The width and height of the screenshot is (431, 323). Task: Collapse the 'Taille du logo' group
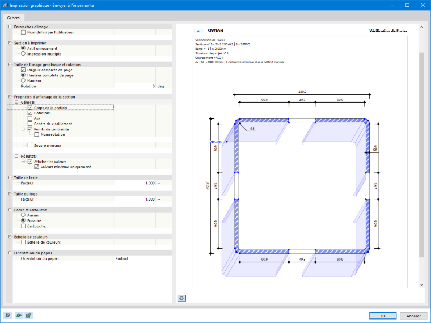(x=10, y=194)
